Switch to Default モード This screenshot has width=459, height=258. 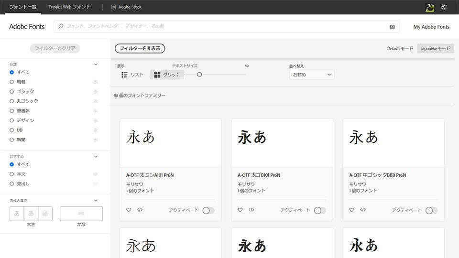coord(400,49)
